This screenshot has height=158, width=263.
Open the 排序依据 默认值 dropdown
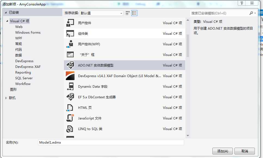101,13
